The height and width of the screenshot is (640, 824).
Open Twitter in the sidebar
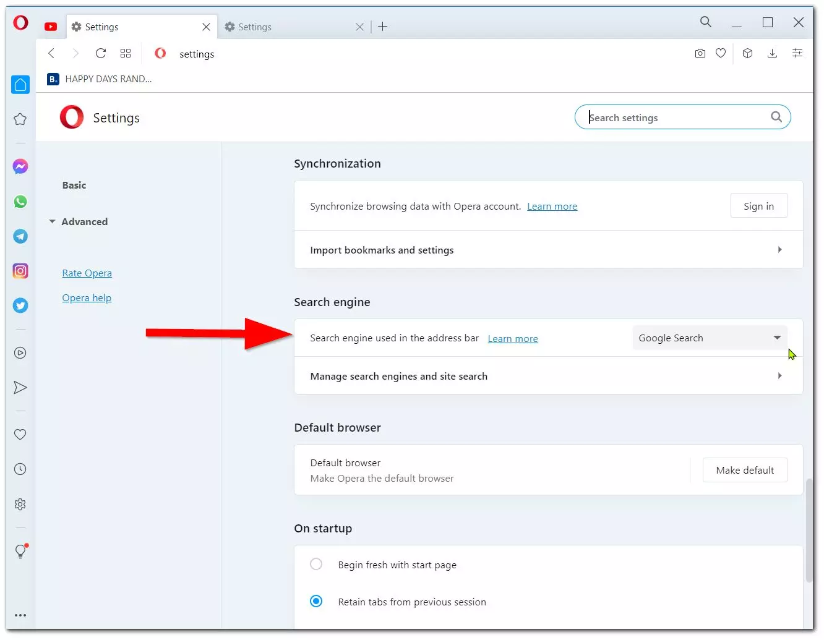[20, 305]
